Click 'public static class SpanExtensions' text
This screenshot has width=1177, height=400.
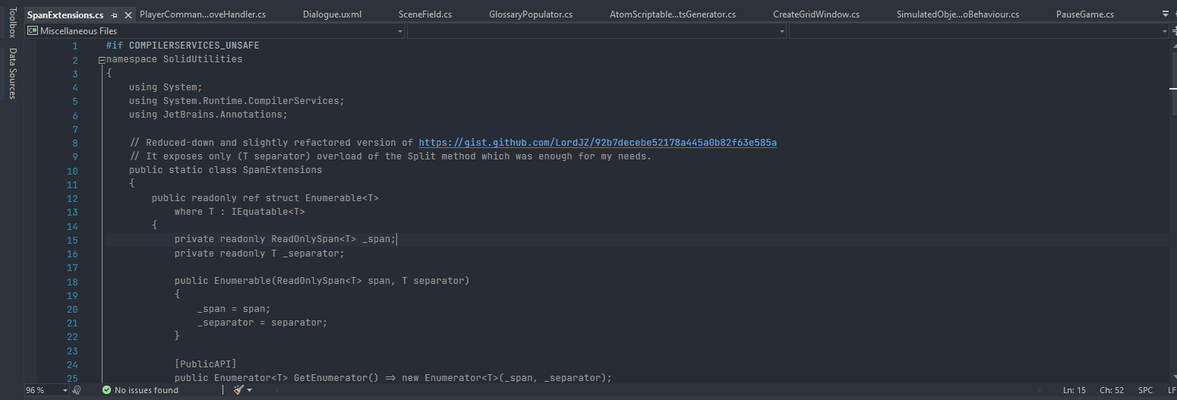pyautogui.click(x=226, y=170)
